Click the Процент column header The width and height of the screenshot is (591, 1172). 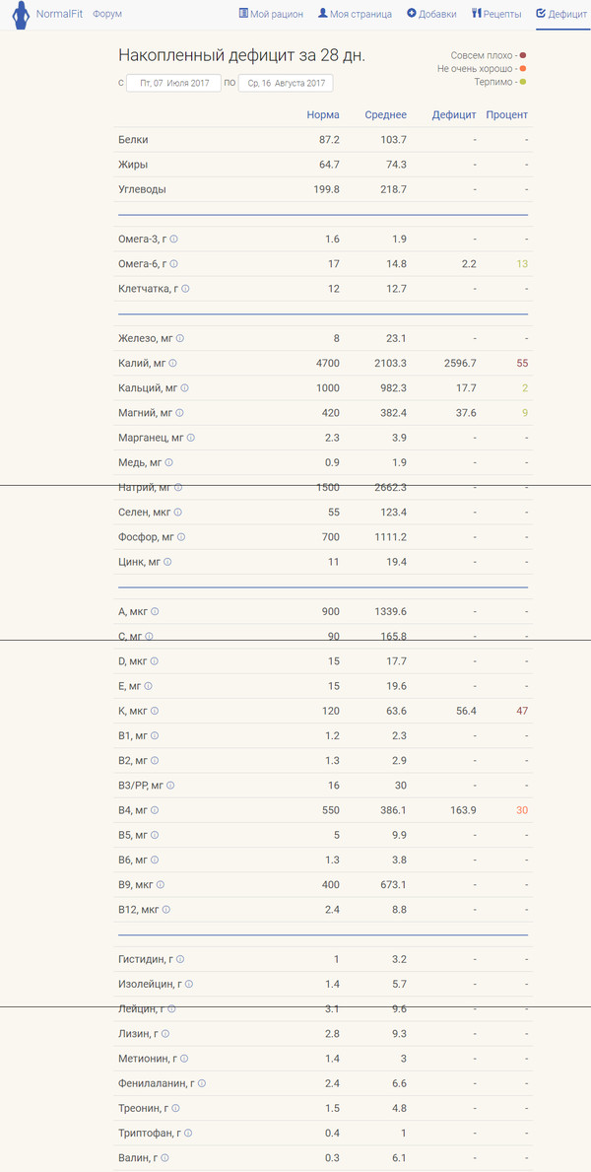tap(506, 115)
